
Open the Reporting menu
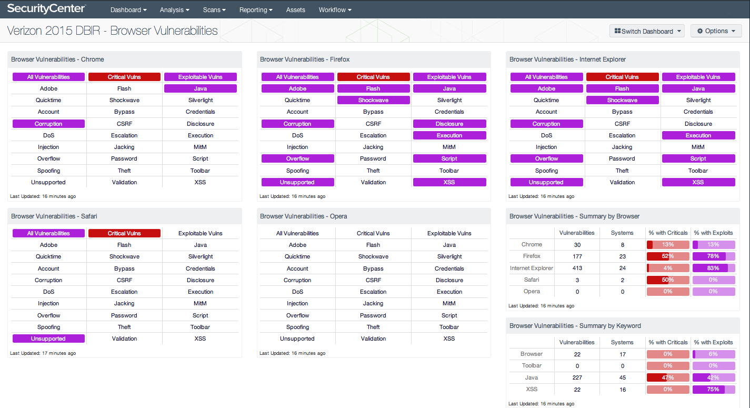pos(256,9)
